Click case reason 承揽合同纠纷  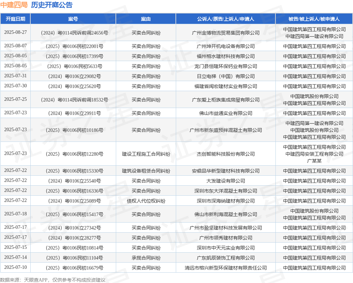click(x=146, y=258)
